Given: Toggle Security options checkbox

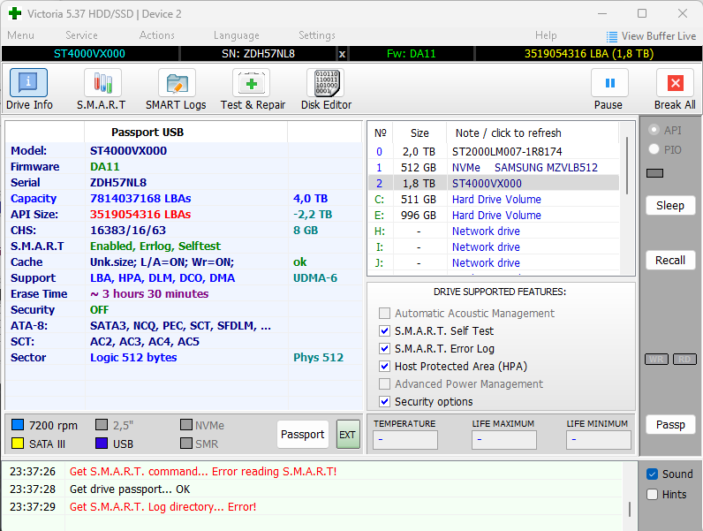Looking at the screenshot, I should coord(384,401).
